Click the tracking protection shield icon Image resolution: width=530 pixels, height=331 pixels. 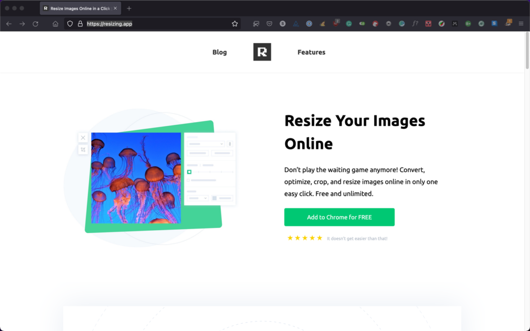70,24
